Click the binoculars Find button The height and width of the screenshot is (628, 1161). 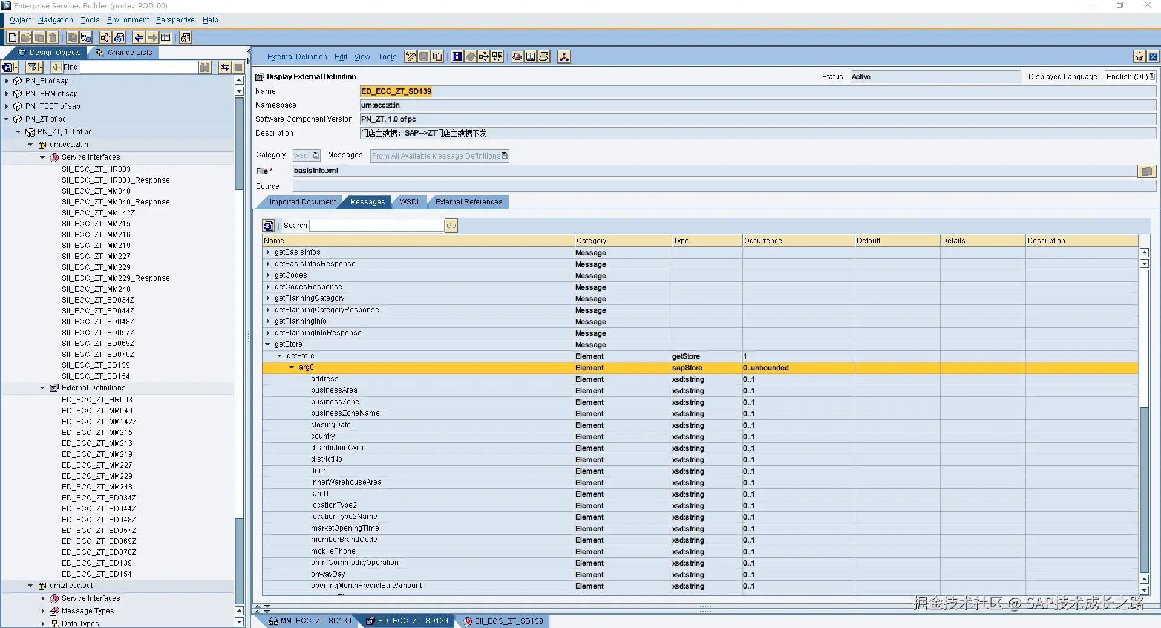click(206, 67)
